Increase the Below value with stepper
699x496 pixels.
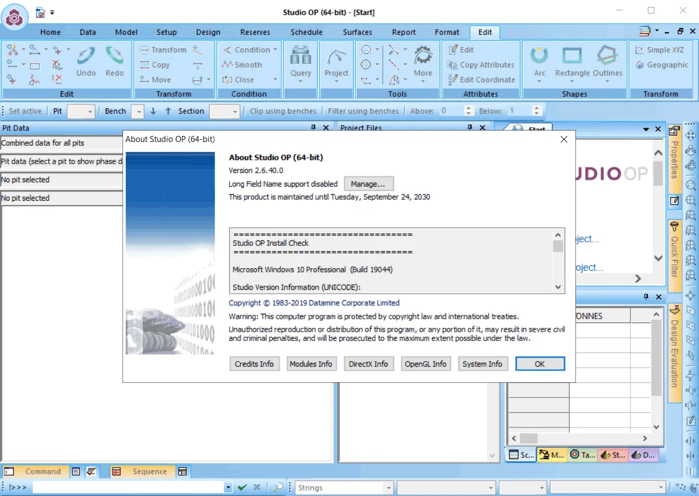(x=537, y=108)
